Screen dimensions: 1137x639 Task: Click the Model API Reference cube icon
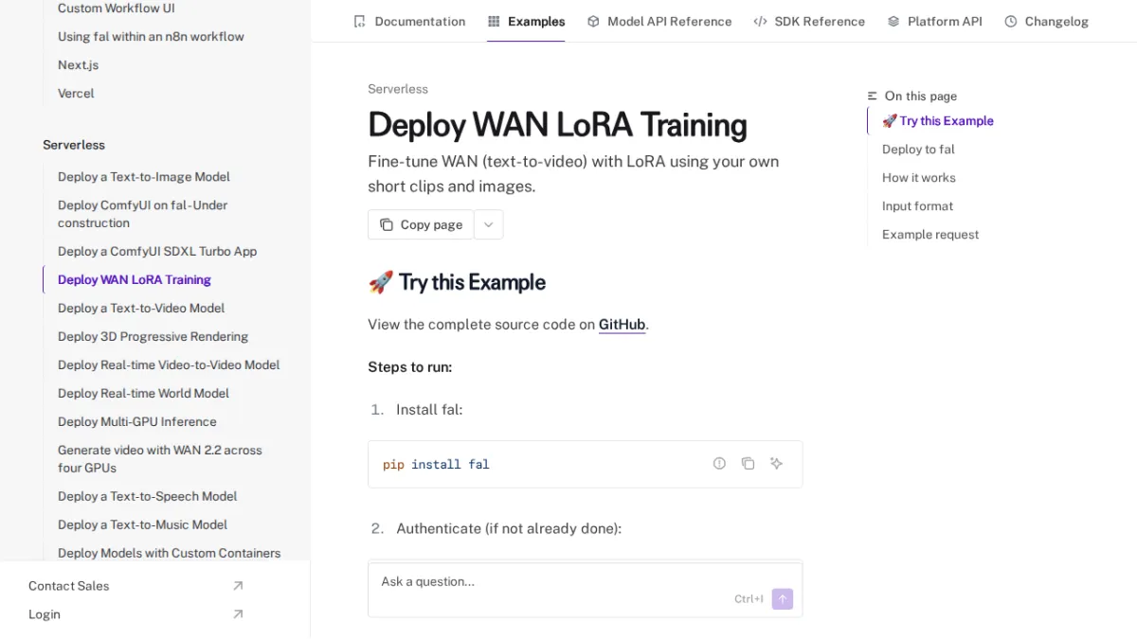(x=593, y=21)
